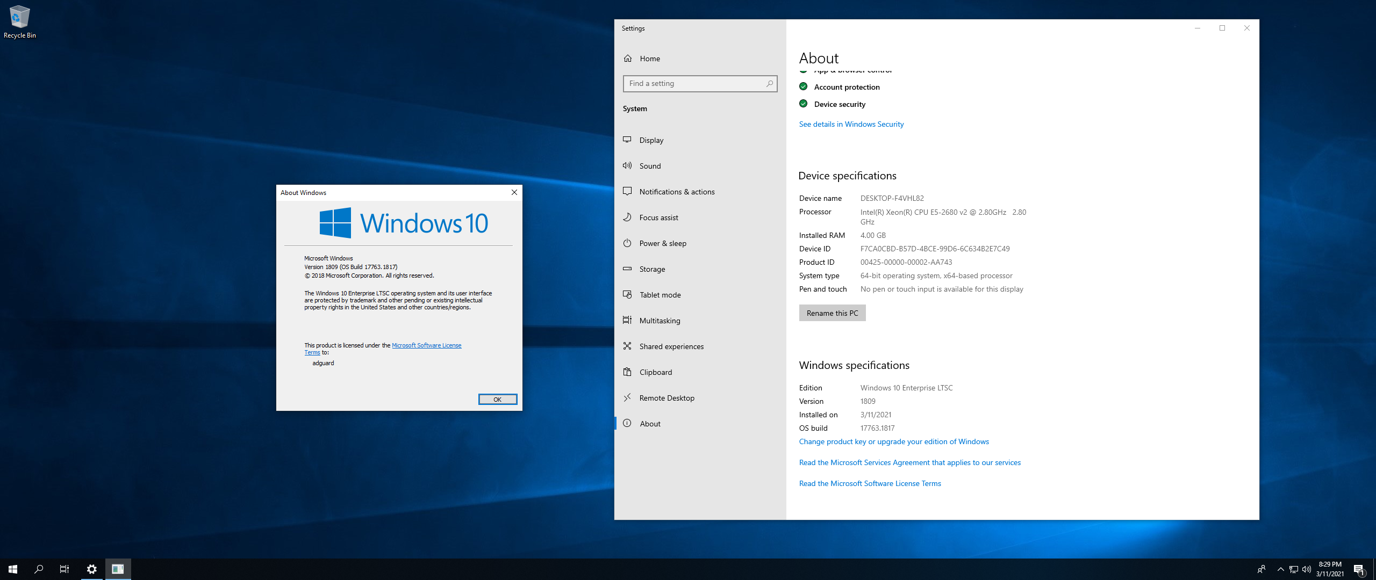Open Focus assist settings
The width and height of the screenshot is (1376, 580).
pos(700,218)
